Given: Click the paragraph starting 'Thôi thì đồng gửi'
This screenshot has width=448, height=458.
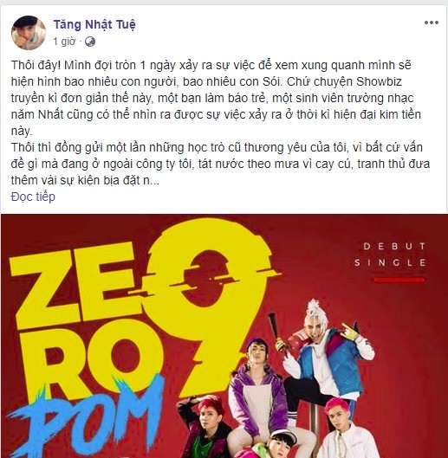Looking at the screenshot, I should (220, 164).
